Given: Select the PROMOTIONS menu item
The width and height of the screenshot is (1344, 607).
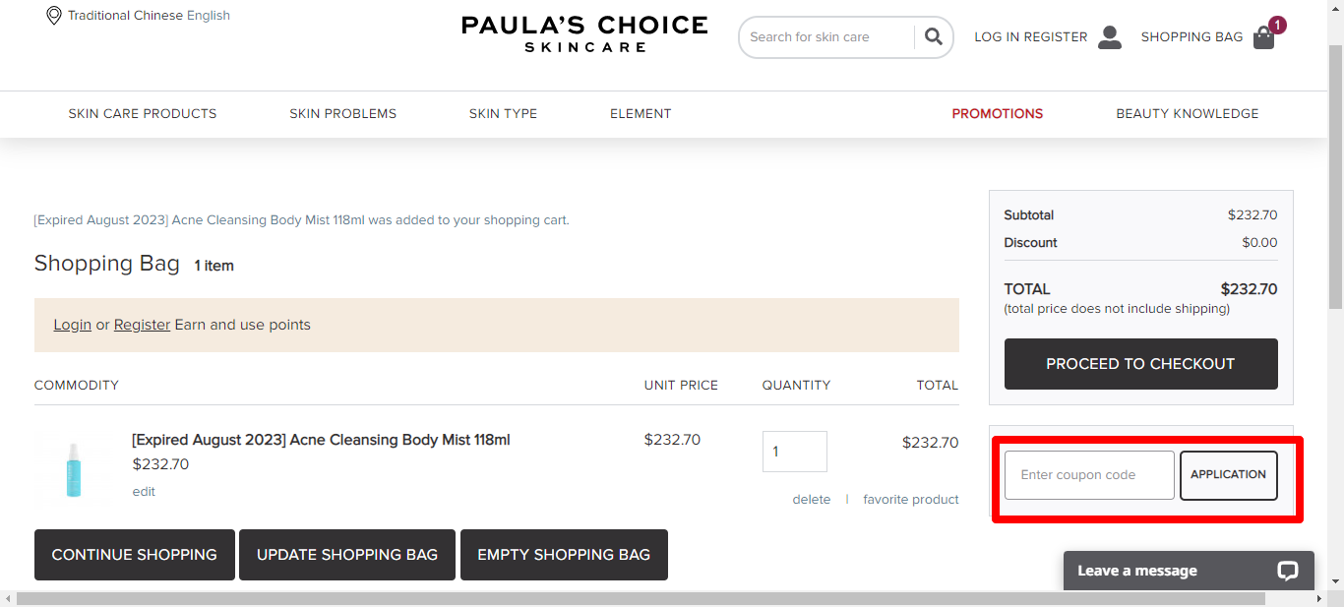Looking at the screenshot, I should point(997,113).
